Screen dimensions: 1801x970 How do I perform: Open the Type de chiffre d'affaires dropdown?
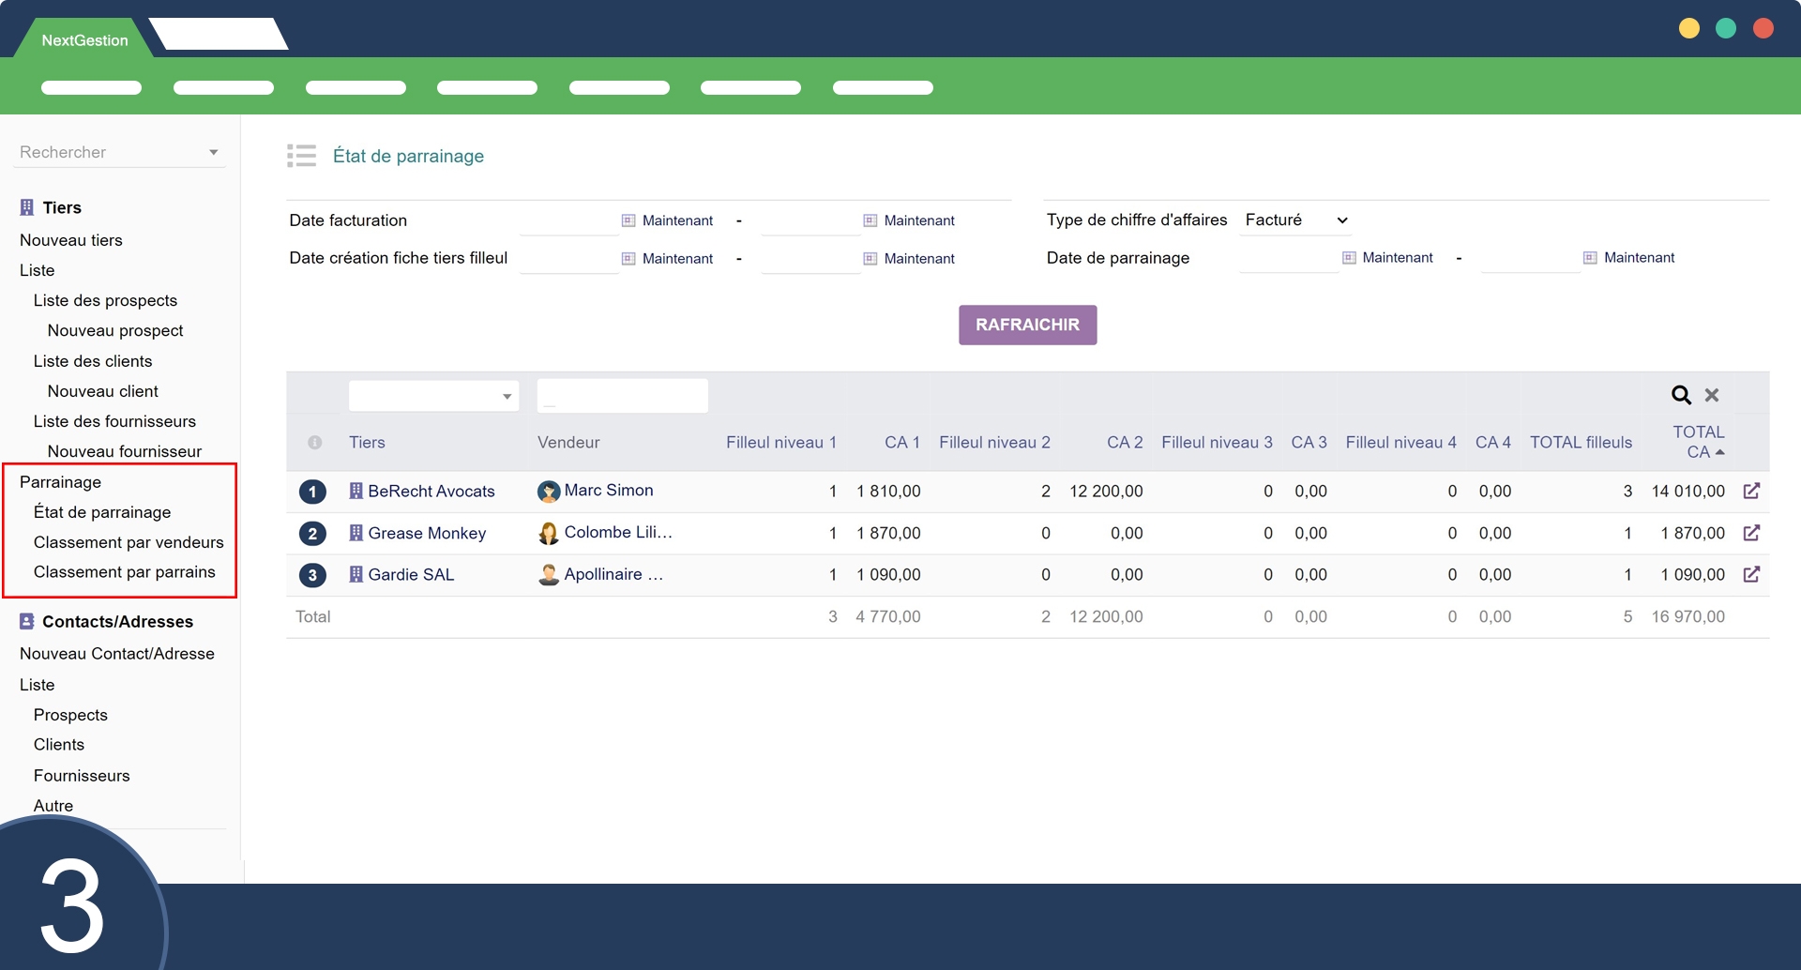pos(1295,220)
